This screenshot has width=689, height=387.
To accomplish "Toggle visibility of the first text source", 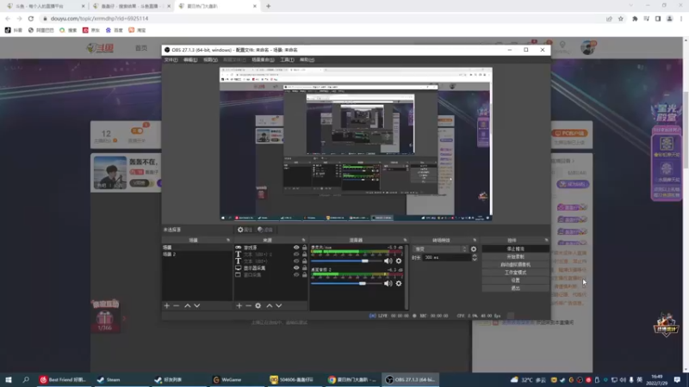I will point(296,254).
